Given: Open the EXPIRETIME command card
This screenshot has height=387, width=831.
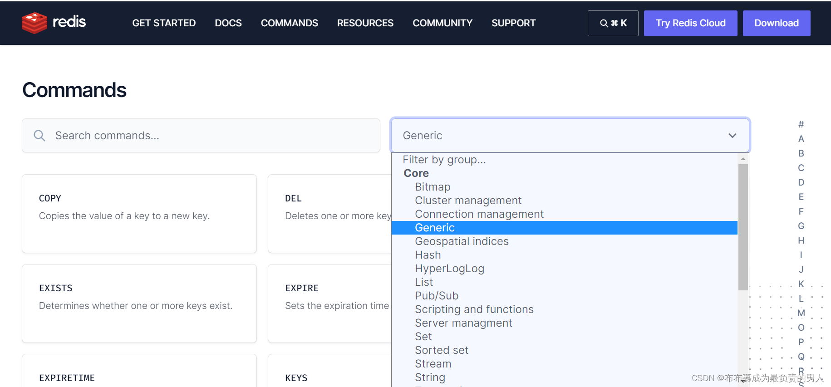Looking at the screenshot, I should 139,371.
